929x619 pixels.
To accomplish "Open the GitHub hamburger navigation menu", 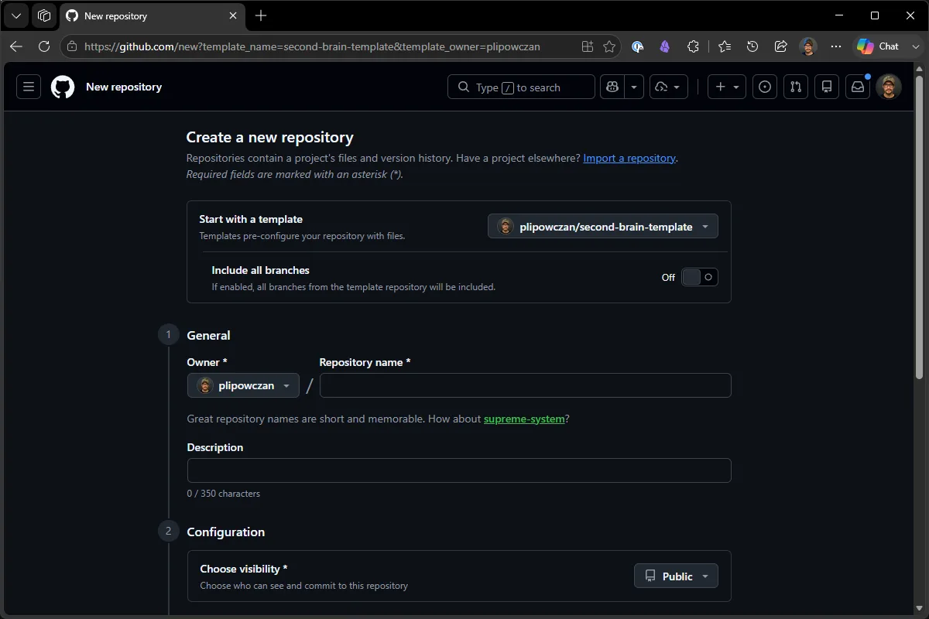I will pyautogui.click(x=29, y=87).
